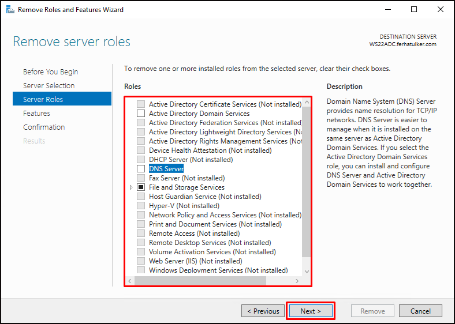
Task: Select Network Policy and Access Services row
Action: (225, 215)
